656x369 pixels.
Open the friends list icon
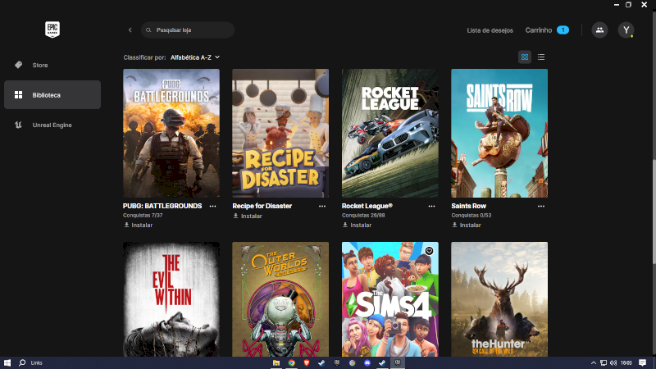click(x=599, y=30)
